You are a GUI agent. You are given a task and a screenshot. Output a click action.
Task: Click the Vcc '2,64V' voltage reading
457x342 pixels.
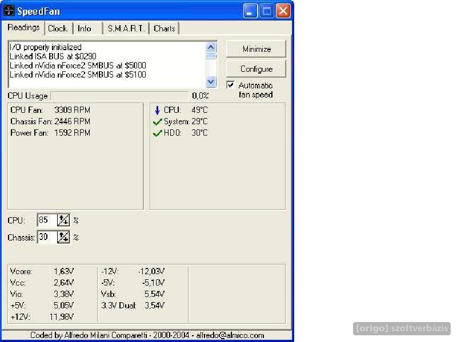click(64, 283)
